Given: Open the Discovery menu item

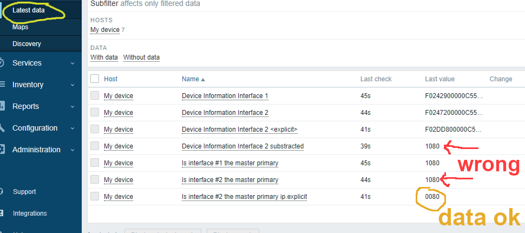Looking at the screenshot, I should point(27,43).
